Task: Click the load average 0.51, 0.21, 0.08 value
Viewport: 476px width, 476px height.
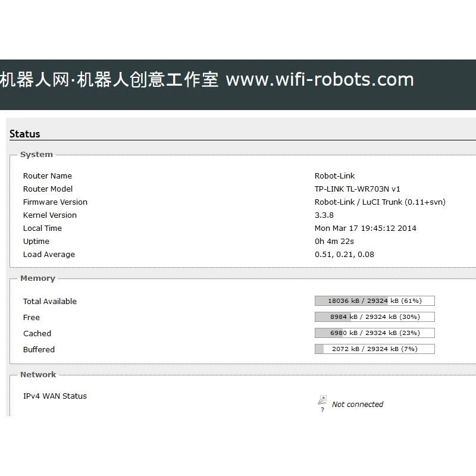Action: (344, 255)
